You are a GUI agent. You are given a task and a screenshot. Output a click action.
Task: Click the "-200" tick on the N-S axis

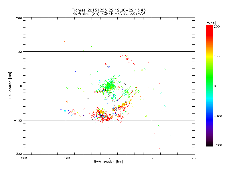coord(18,154)
